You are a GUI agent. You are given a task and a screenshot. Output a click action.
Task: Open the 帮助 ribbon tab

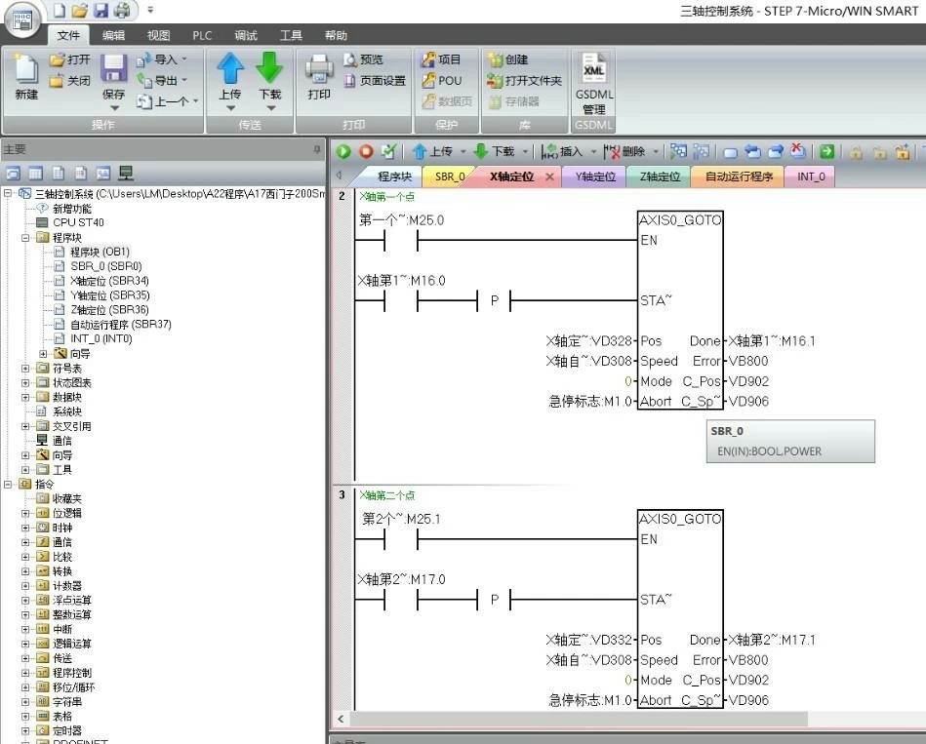tap(336, 35)
